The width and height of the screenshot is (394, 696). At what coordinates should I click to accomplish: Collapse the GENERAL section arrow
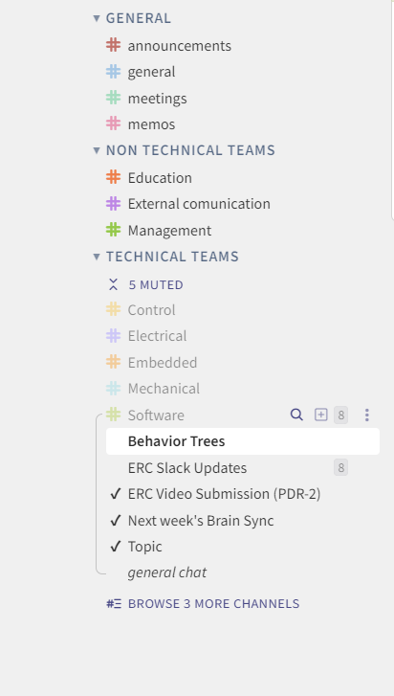97,18
